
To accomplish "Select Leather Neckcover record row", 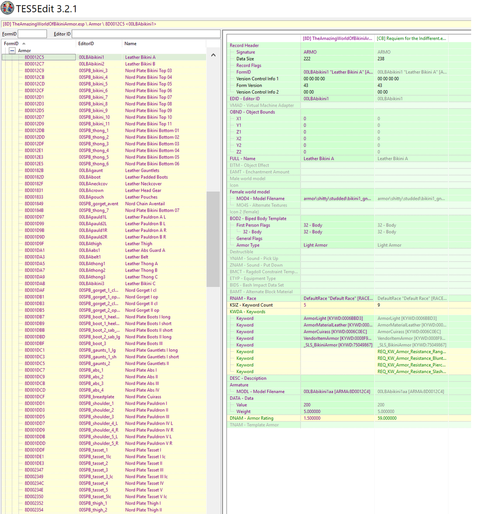I will pos(104,184).
